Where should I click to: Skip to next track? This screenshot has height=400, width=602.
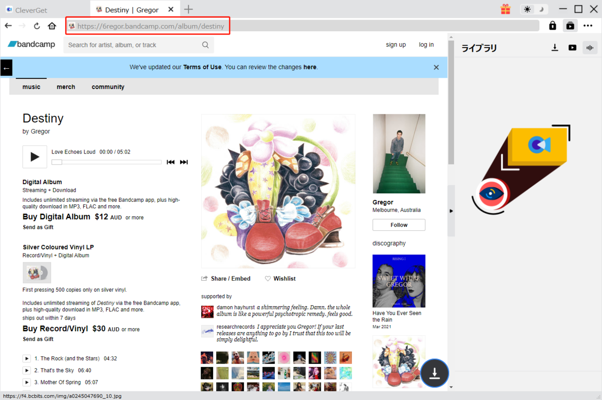184,162
